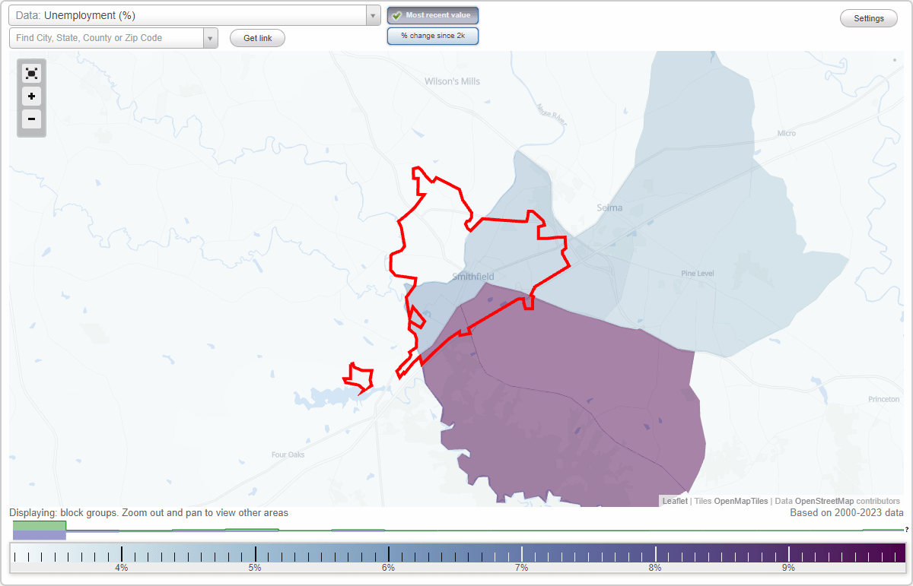This screenshot has width=913, height=586.
Task: Open the Settings panel
Action: click(868, 17)
